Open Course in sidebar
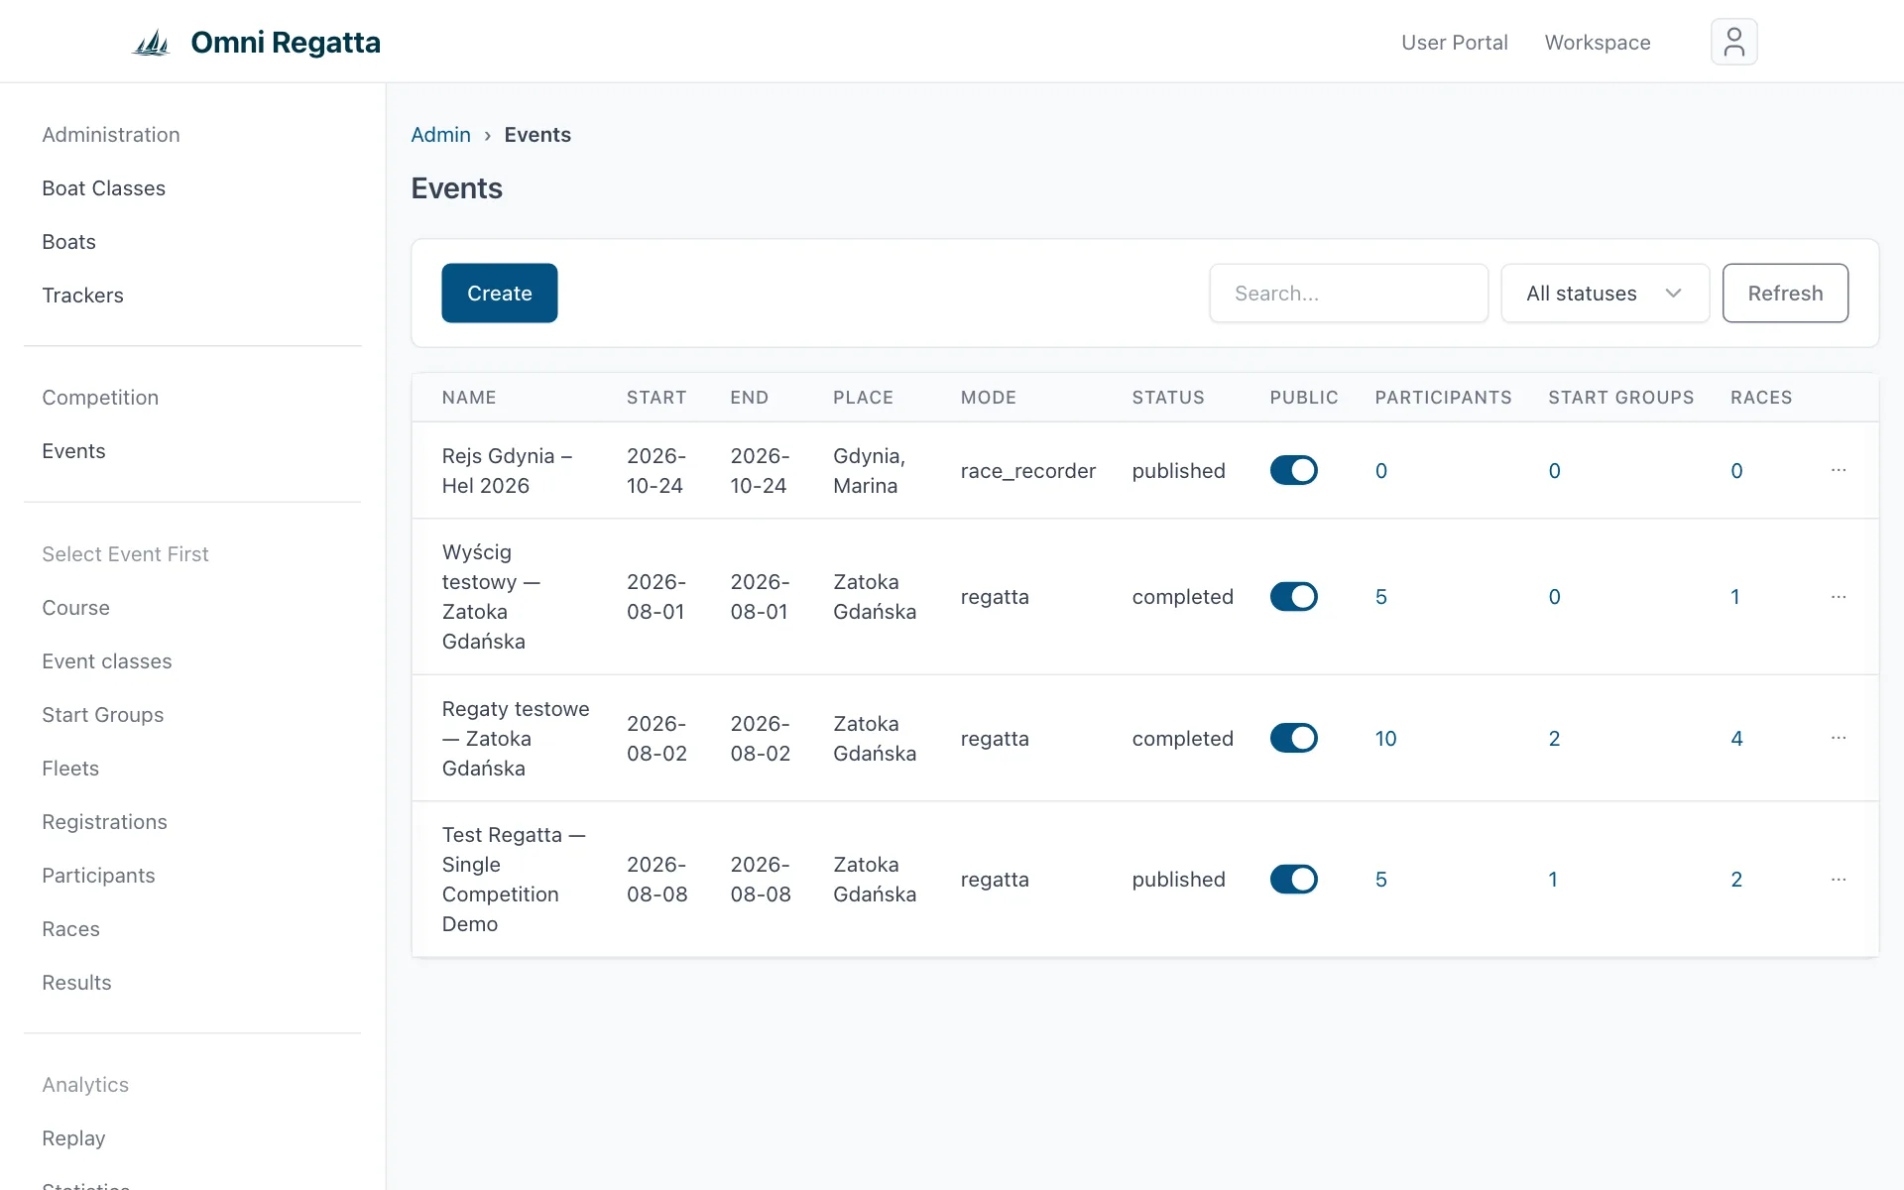1904x1190 pixels. (x=75, y=608)
